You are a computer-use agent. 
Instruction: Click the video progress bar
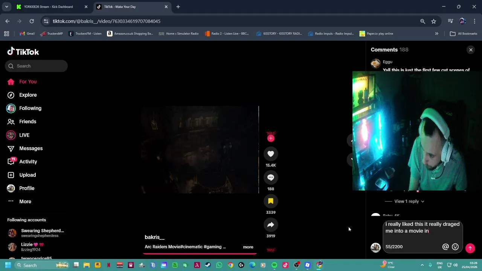click(200, 253)
